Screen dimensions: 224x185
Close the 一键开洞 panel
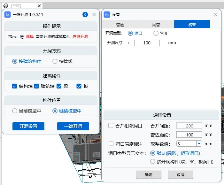click(x=94, y=15)
